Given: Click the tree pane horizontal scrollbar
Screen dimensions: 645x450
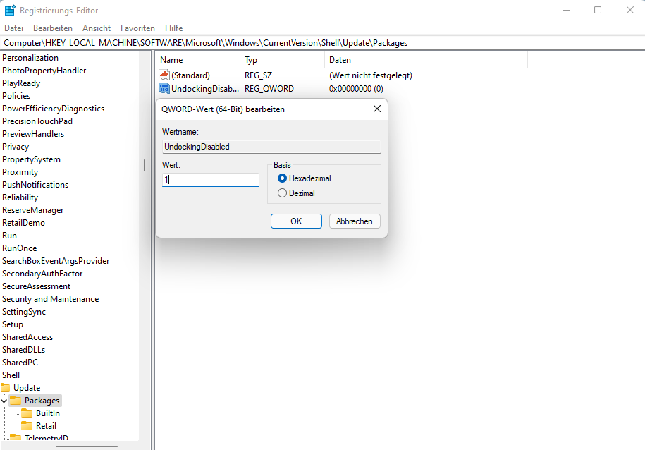Looking at the screenshot, I should [x=87, y=446].
